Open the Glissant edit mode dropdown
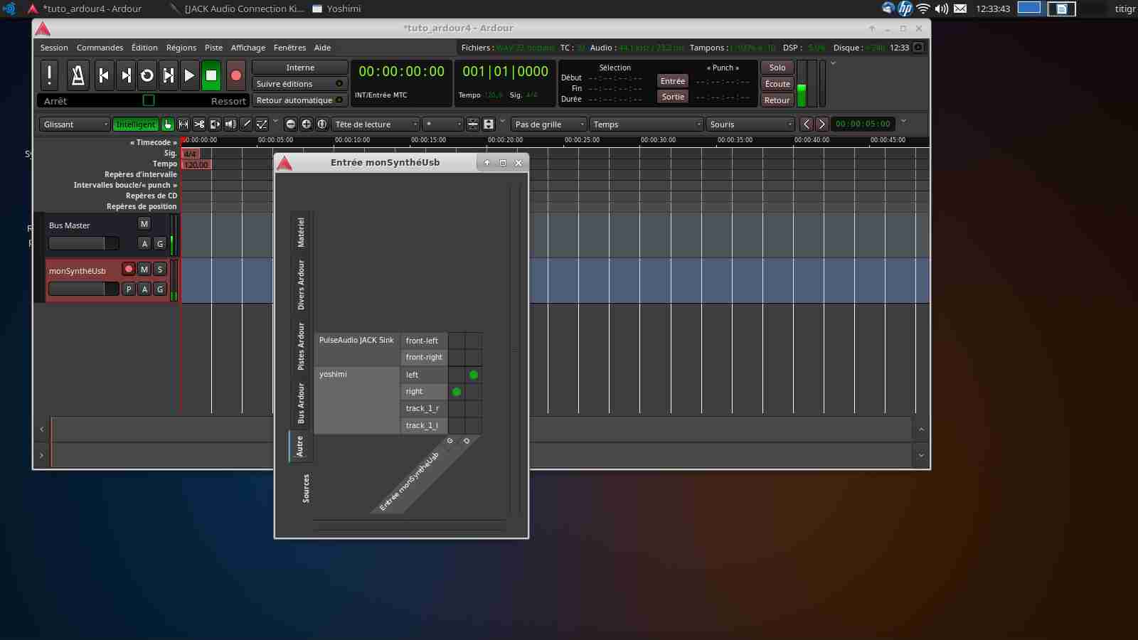This screenshot has height=640, width=1138. 75,124
